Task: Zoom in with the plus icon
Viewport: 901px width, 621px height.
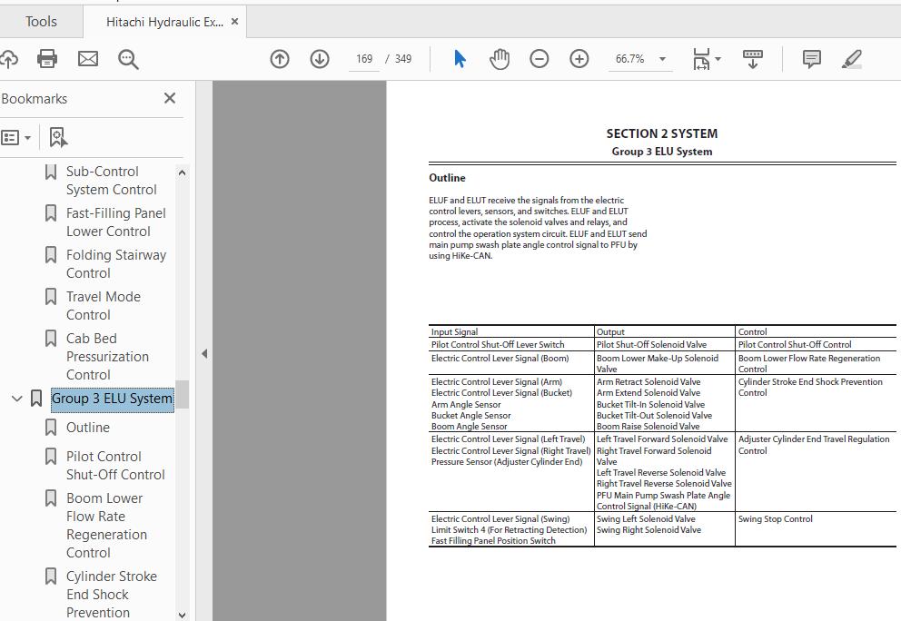Action: pyautogui.click(x=579, y=59)
